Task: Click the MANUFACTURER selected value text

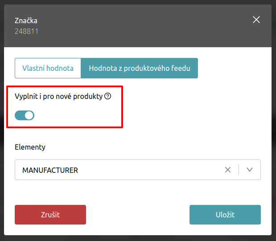Action: 50,170
